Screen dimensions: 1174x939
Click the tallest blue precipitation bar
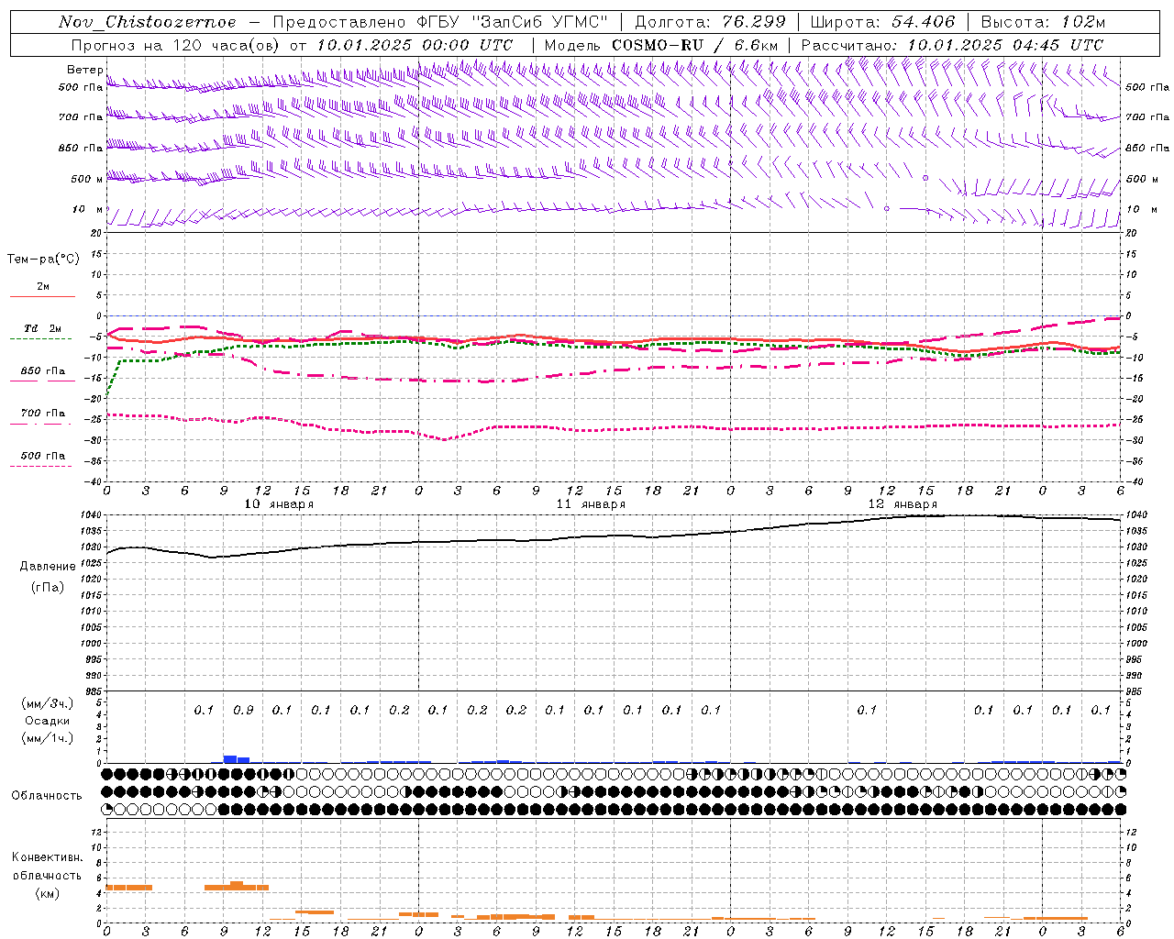click(x=230, y=759)
